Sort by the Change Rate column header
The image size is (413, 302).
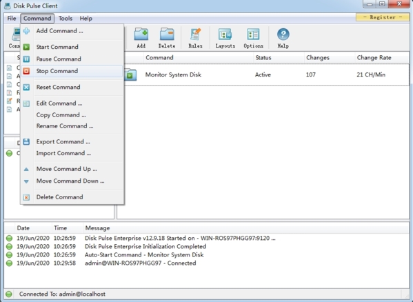[382, 58]
